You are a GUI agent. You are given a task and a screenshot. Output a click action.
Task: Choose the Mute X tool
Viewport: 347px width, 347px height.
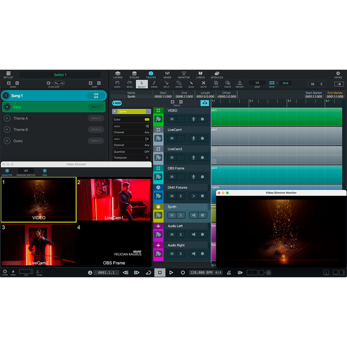203,84
